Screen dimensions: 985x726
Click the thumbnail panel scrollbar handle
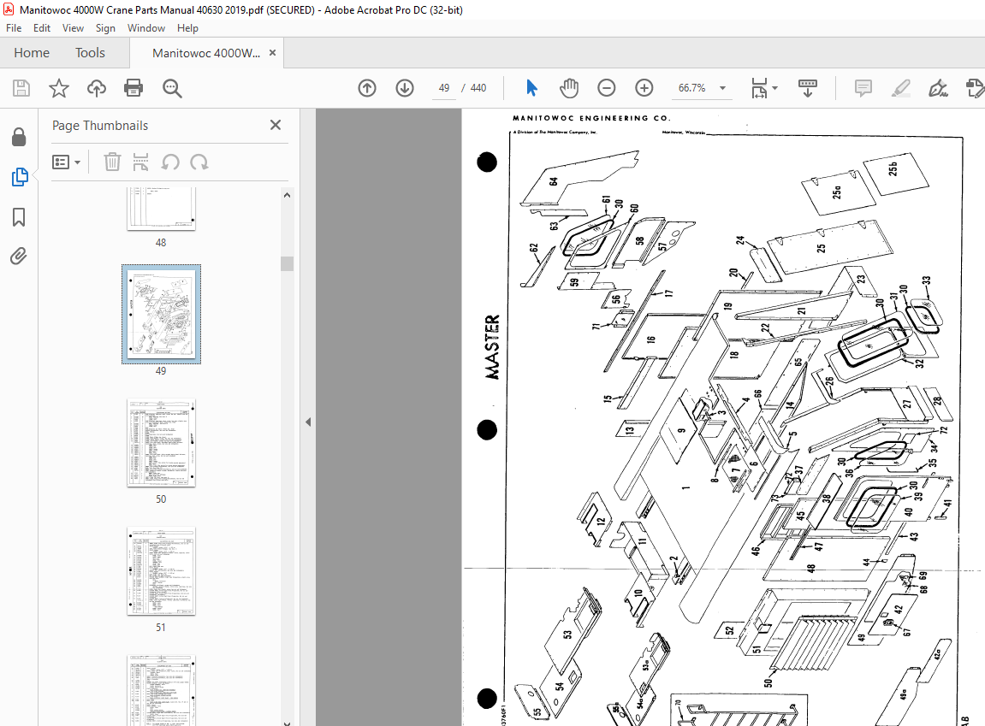coord(287,263)
